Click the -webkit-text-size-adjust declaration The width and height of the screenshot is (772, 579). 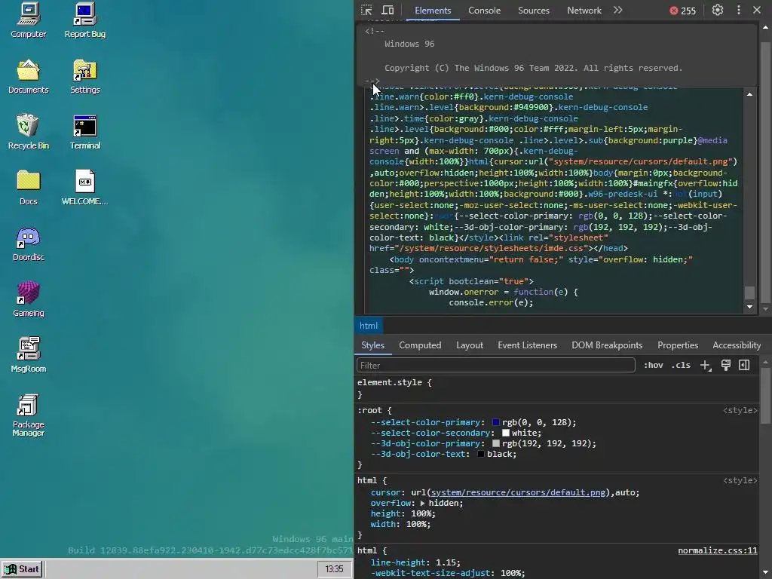448,573
